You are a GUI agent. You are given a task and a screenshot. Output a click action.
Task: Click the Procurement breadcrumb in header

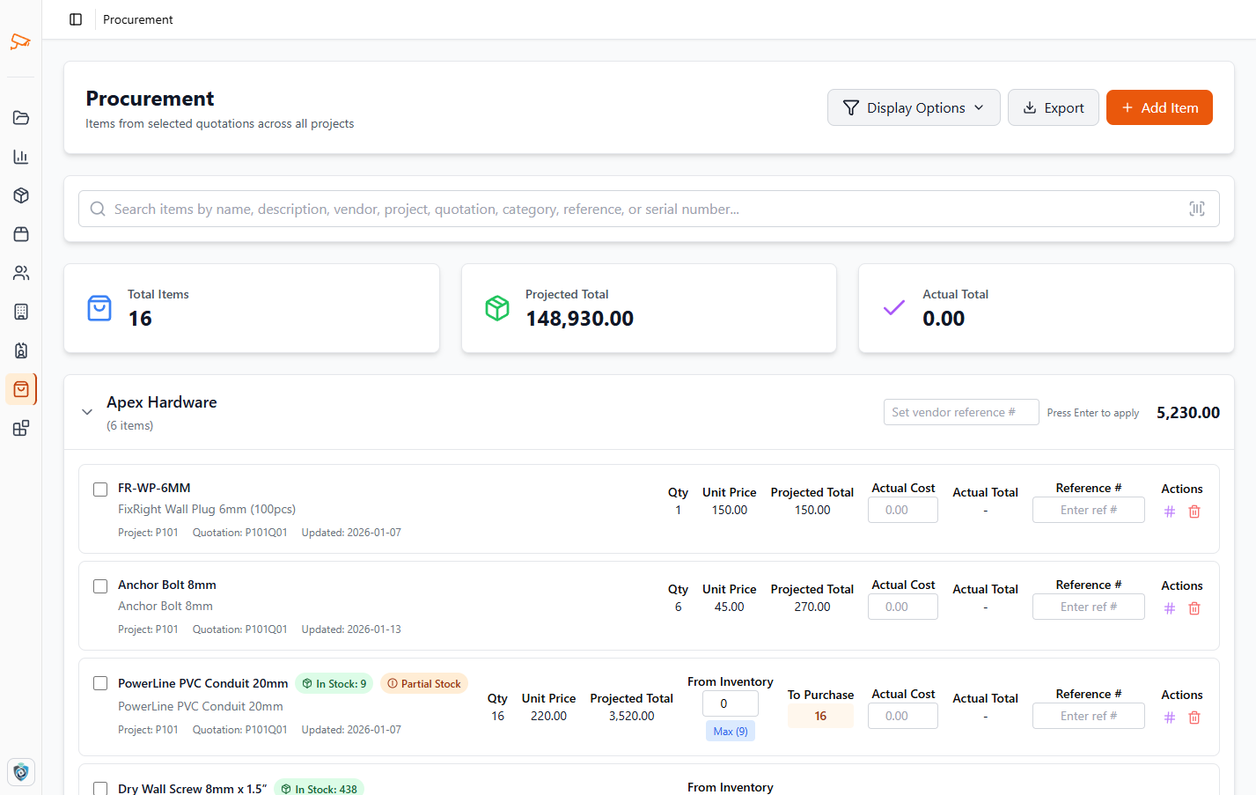[138, 19]
